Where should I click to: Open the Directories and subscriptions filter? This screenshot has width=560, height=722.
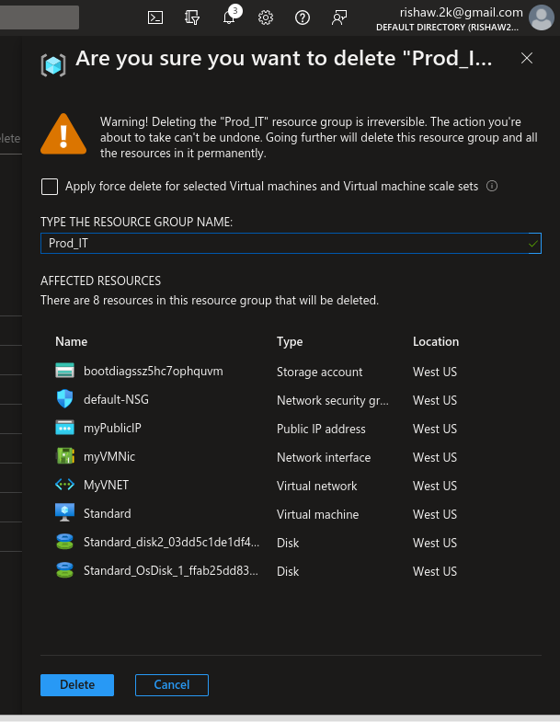[x=192, y=17]
